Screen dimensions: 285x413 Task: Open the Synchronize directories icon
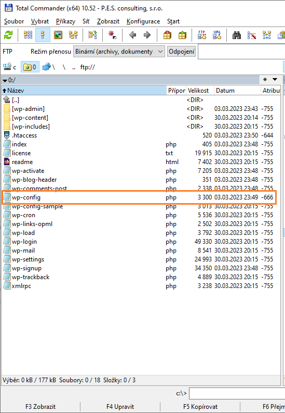267,35
